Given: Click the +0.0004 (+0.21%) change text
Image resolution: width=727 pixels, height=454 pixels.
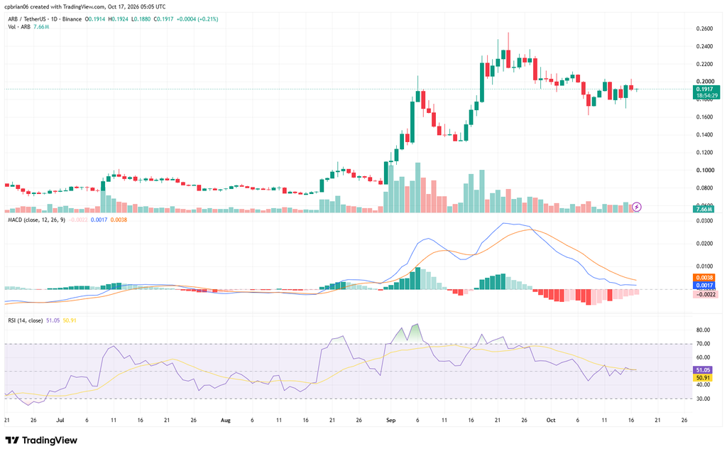Looking at the screenshot, I should [x=197, y=19].
